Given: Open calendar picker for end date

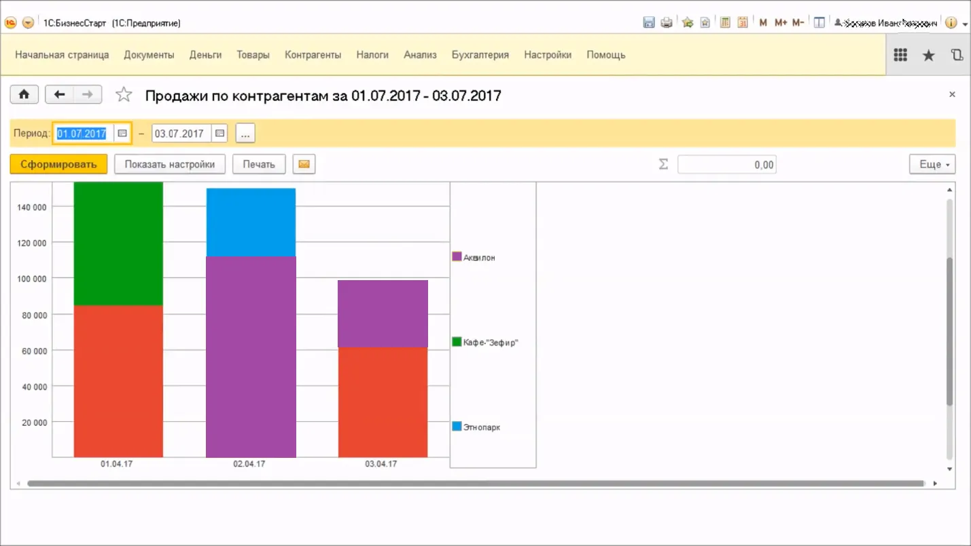Looking at the screenshot, I should click(220, 134).
